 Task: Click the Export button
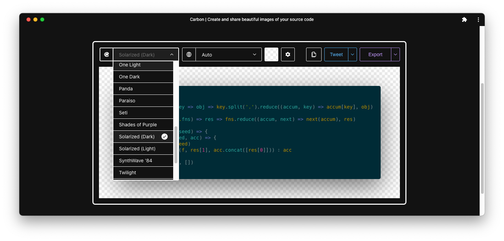pos(375,54)
